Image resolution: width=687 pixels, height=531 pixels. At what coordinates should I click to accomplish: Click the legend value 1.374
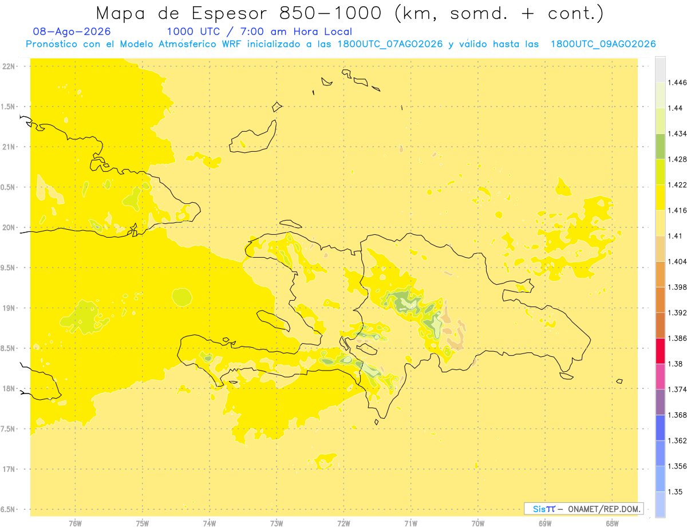pos(677,390)
